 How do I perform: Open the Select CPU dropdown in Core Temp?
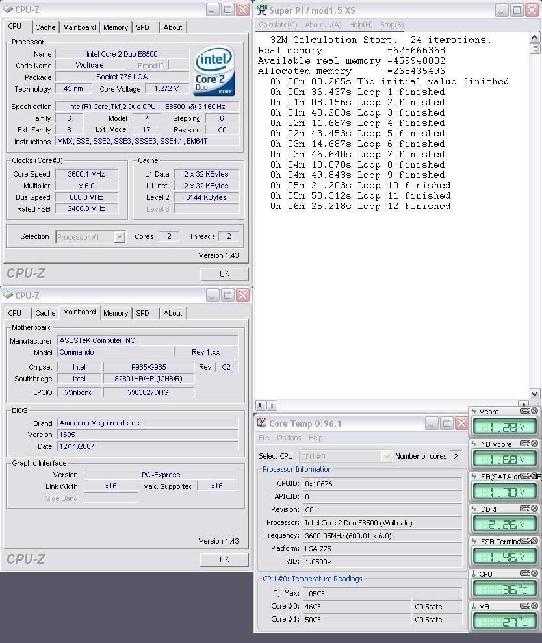(x=386, y=456)
